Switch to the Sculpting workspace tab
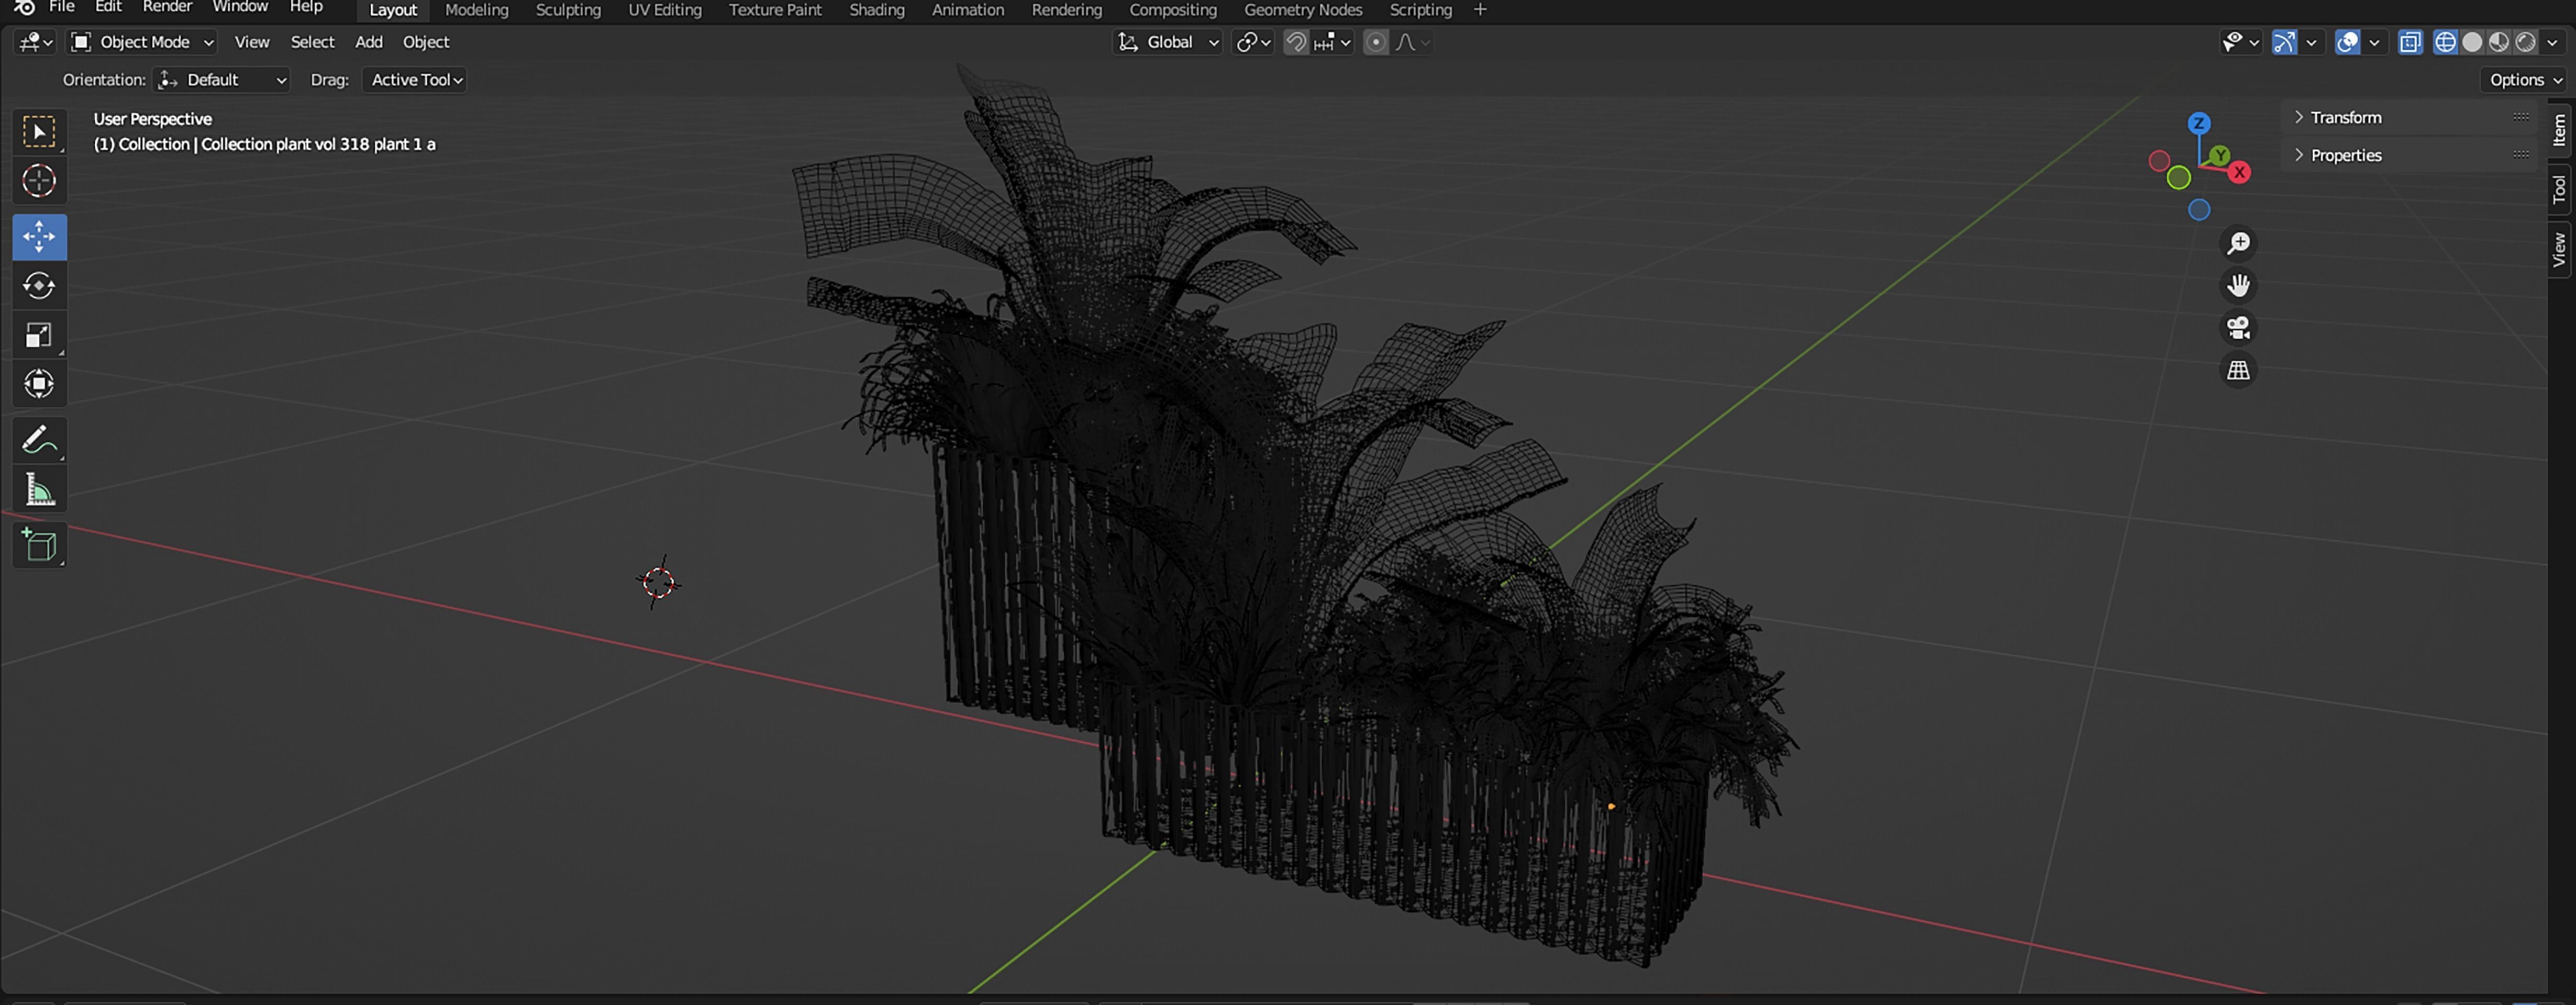2576x1005 pixels. click(x=568, y=10)
